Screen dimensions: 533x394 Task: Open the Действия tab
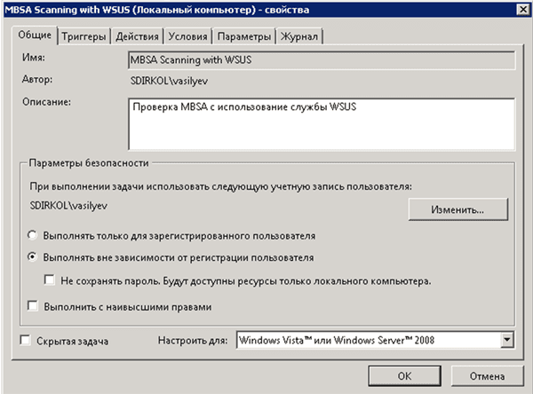[x=138, y=36]
